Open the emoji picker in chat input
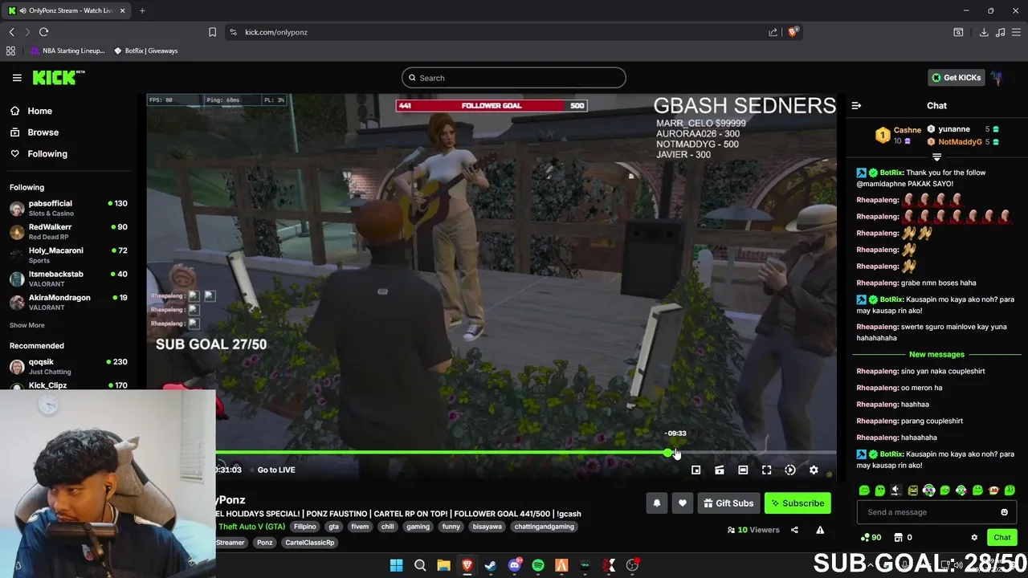 click(1004, 512)
